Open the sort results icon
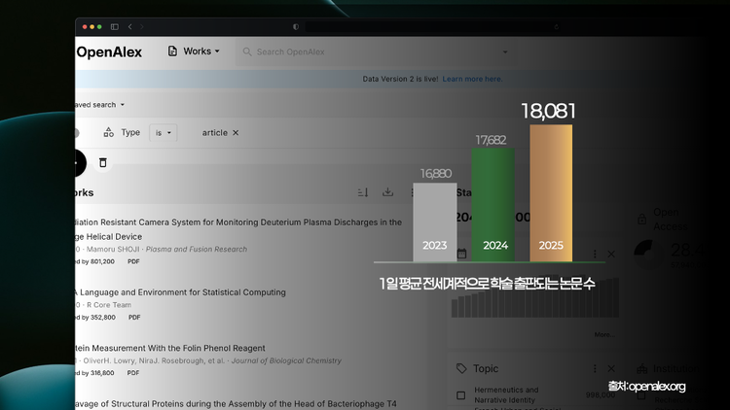730x410 pixels. tap(363, 192)
